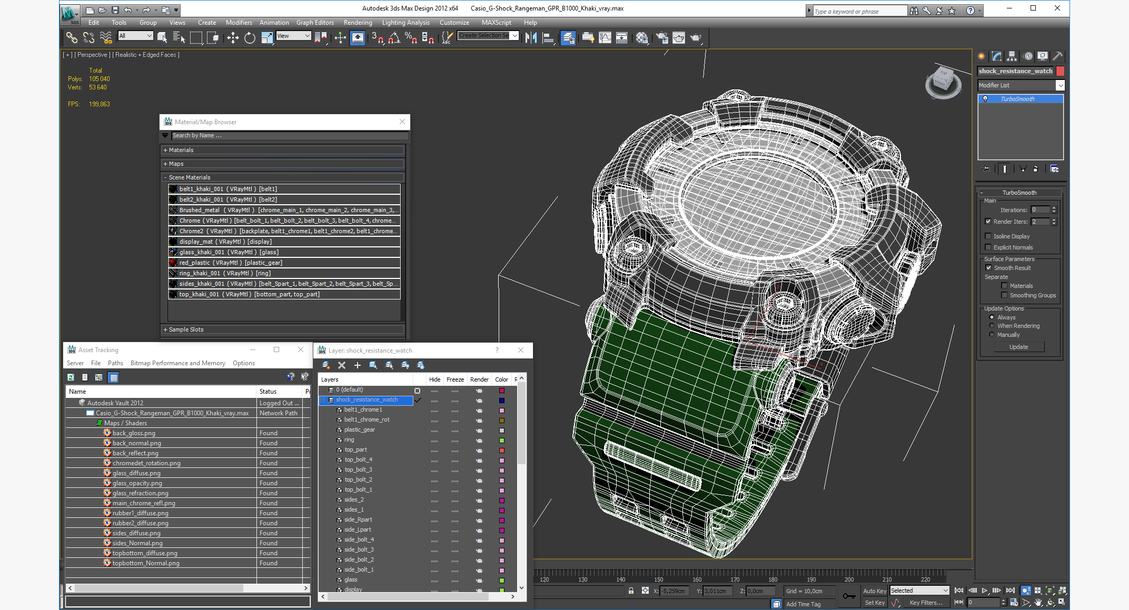This screenshot has width=1129, height=610.
Task: Toggle the 3D Snaps icon
Action: coord(378,37)
